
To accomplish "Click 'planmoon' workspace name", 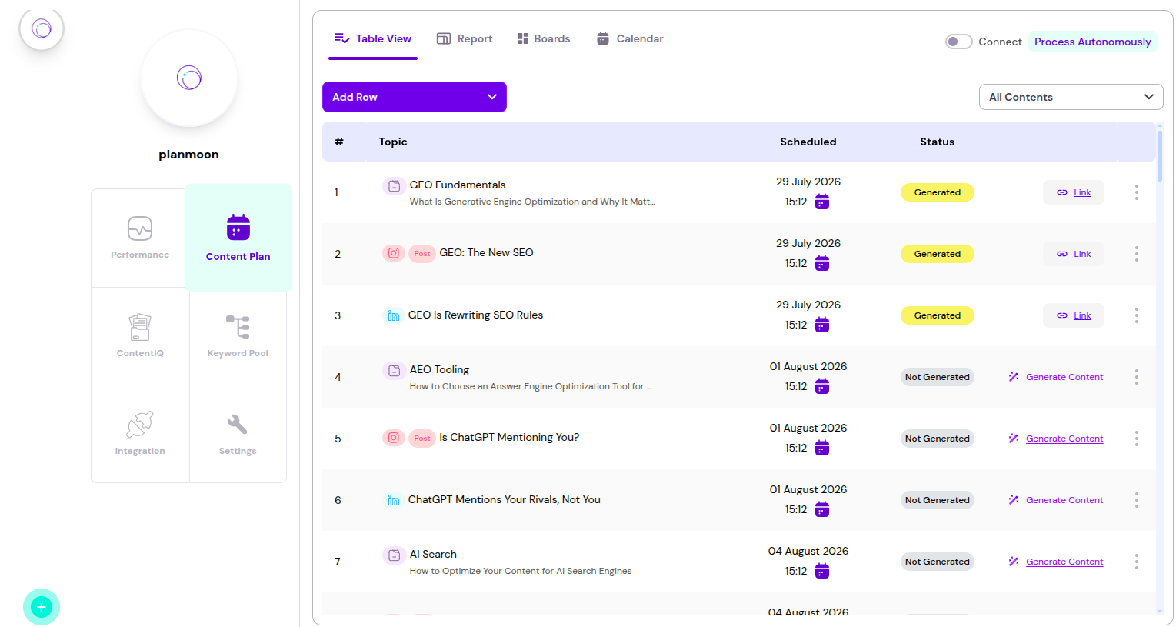I will pos(189,155).
